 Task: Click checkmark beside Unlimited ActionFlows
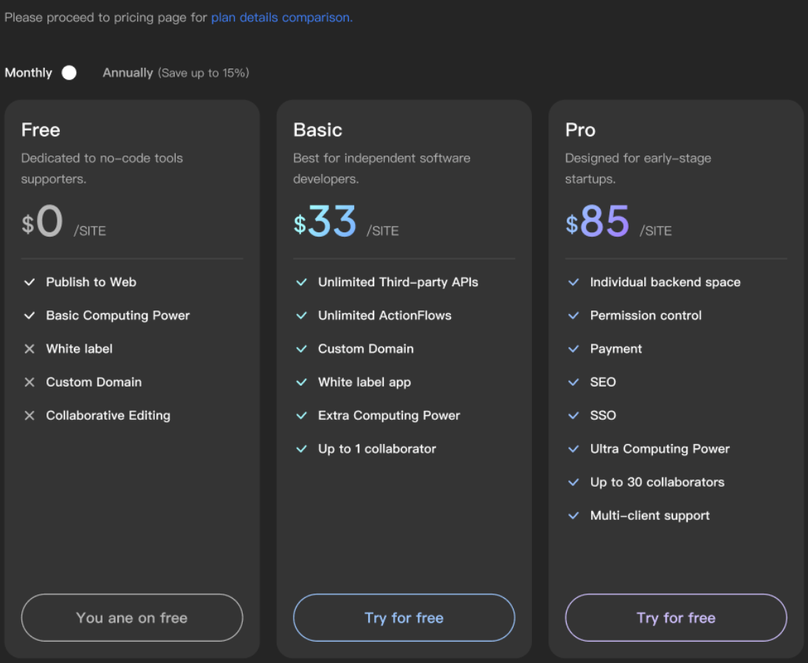[x=302, y=315]
